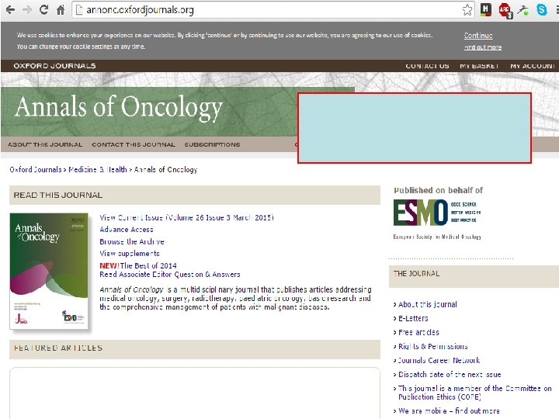Viewport: 559px width, 419px height.
Task: Follow the Medicine & Health breadcrumb link
Action: [x=98, y=170]
